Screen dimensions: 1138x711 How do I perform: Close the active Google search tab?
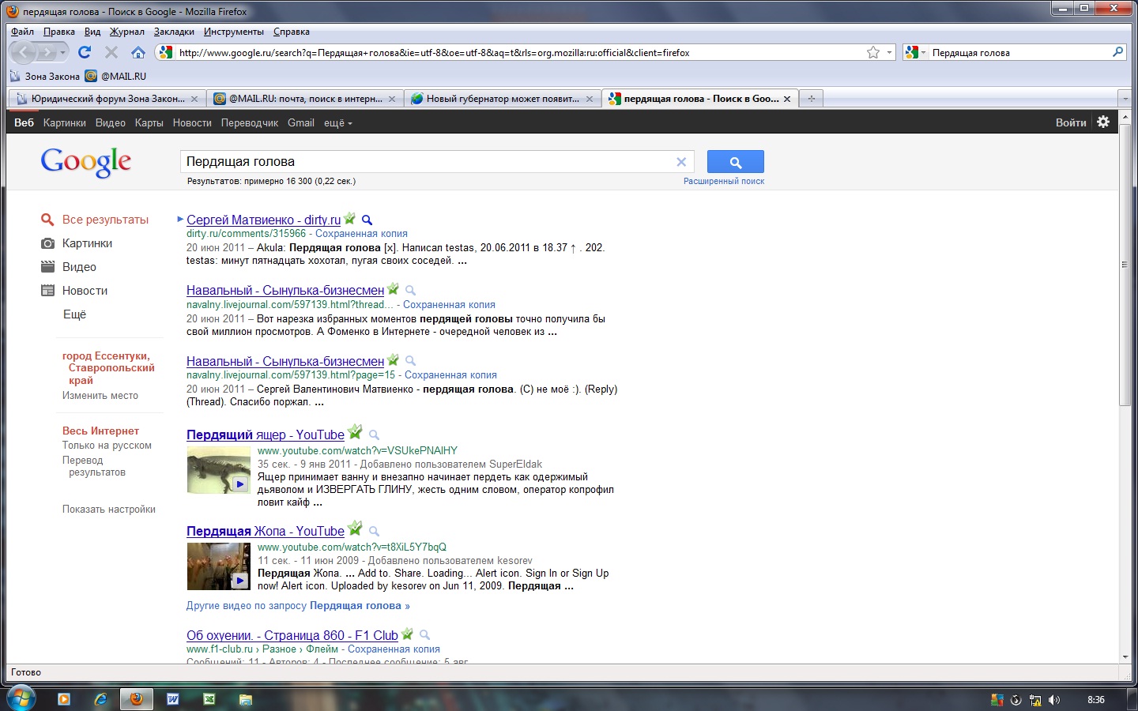787,99
